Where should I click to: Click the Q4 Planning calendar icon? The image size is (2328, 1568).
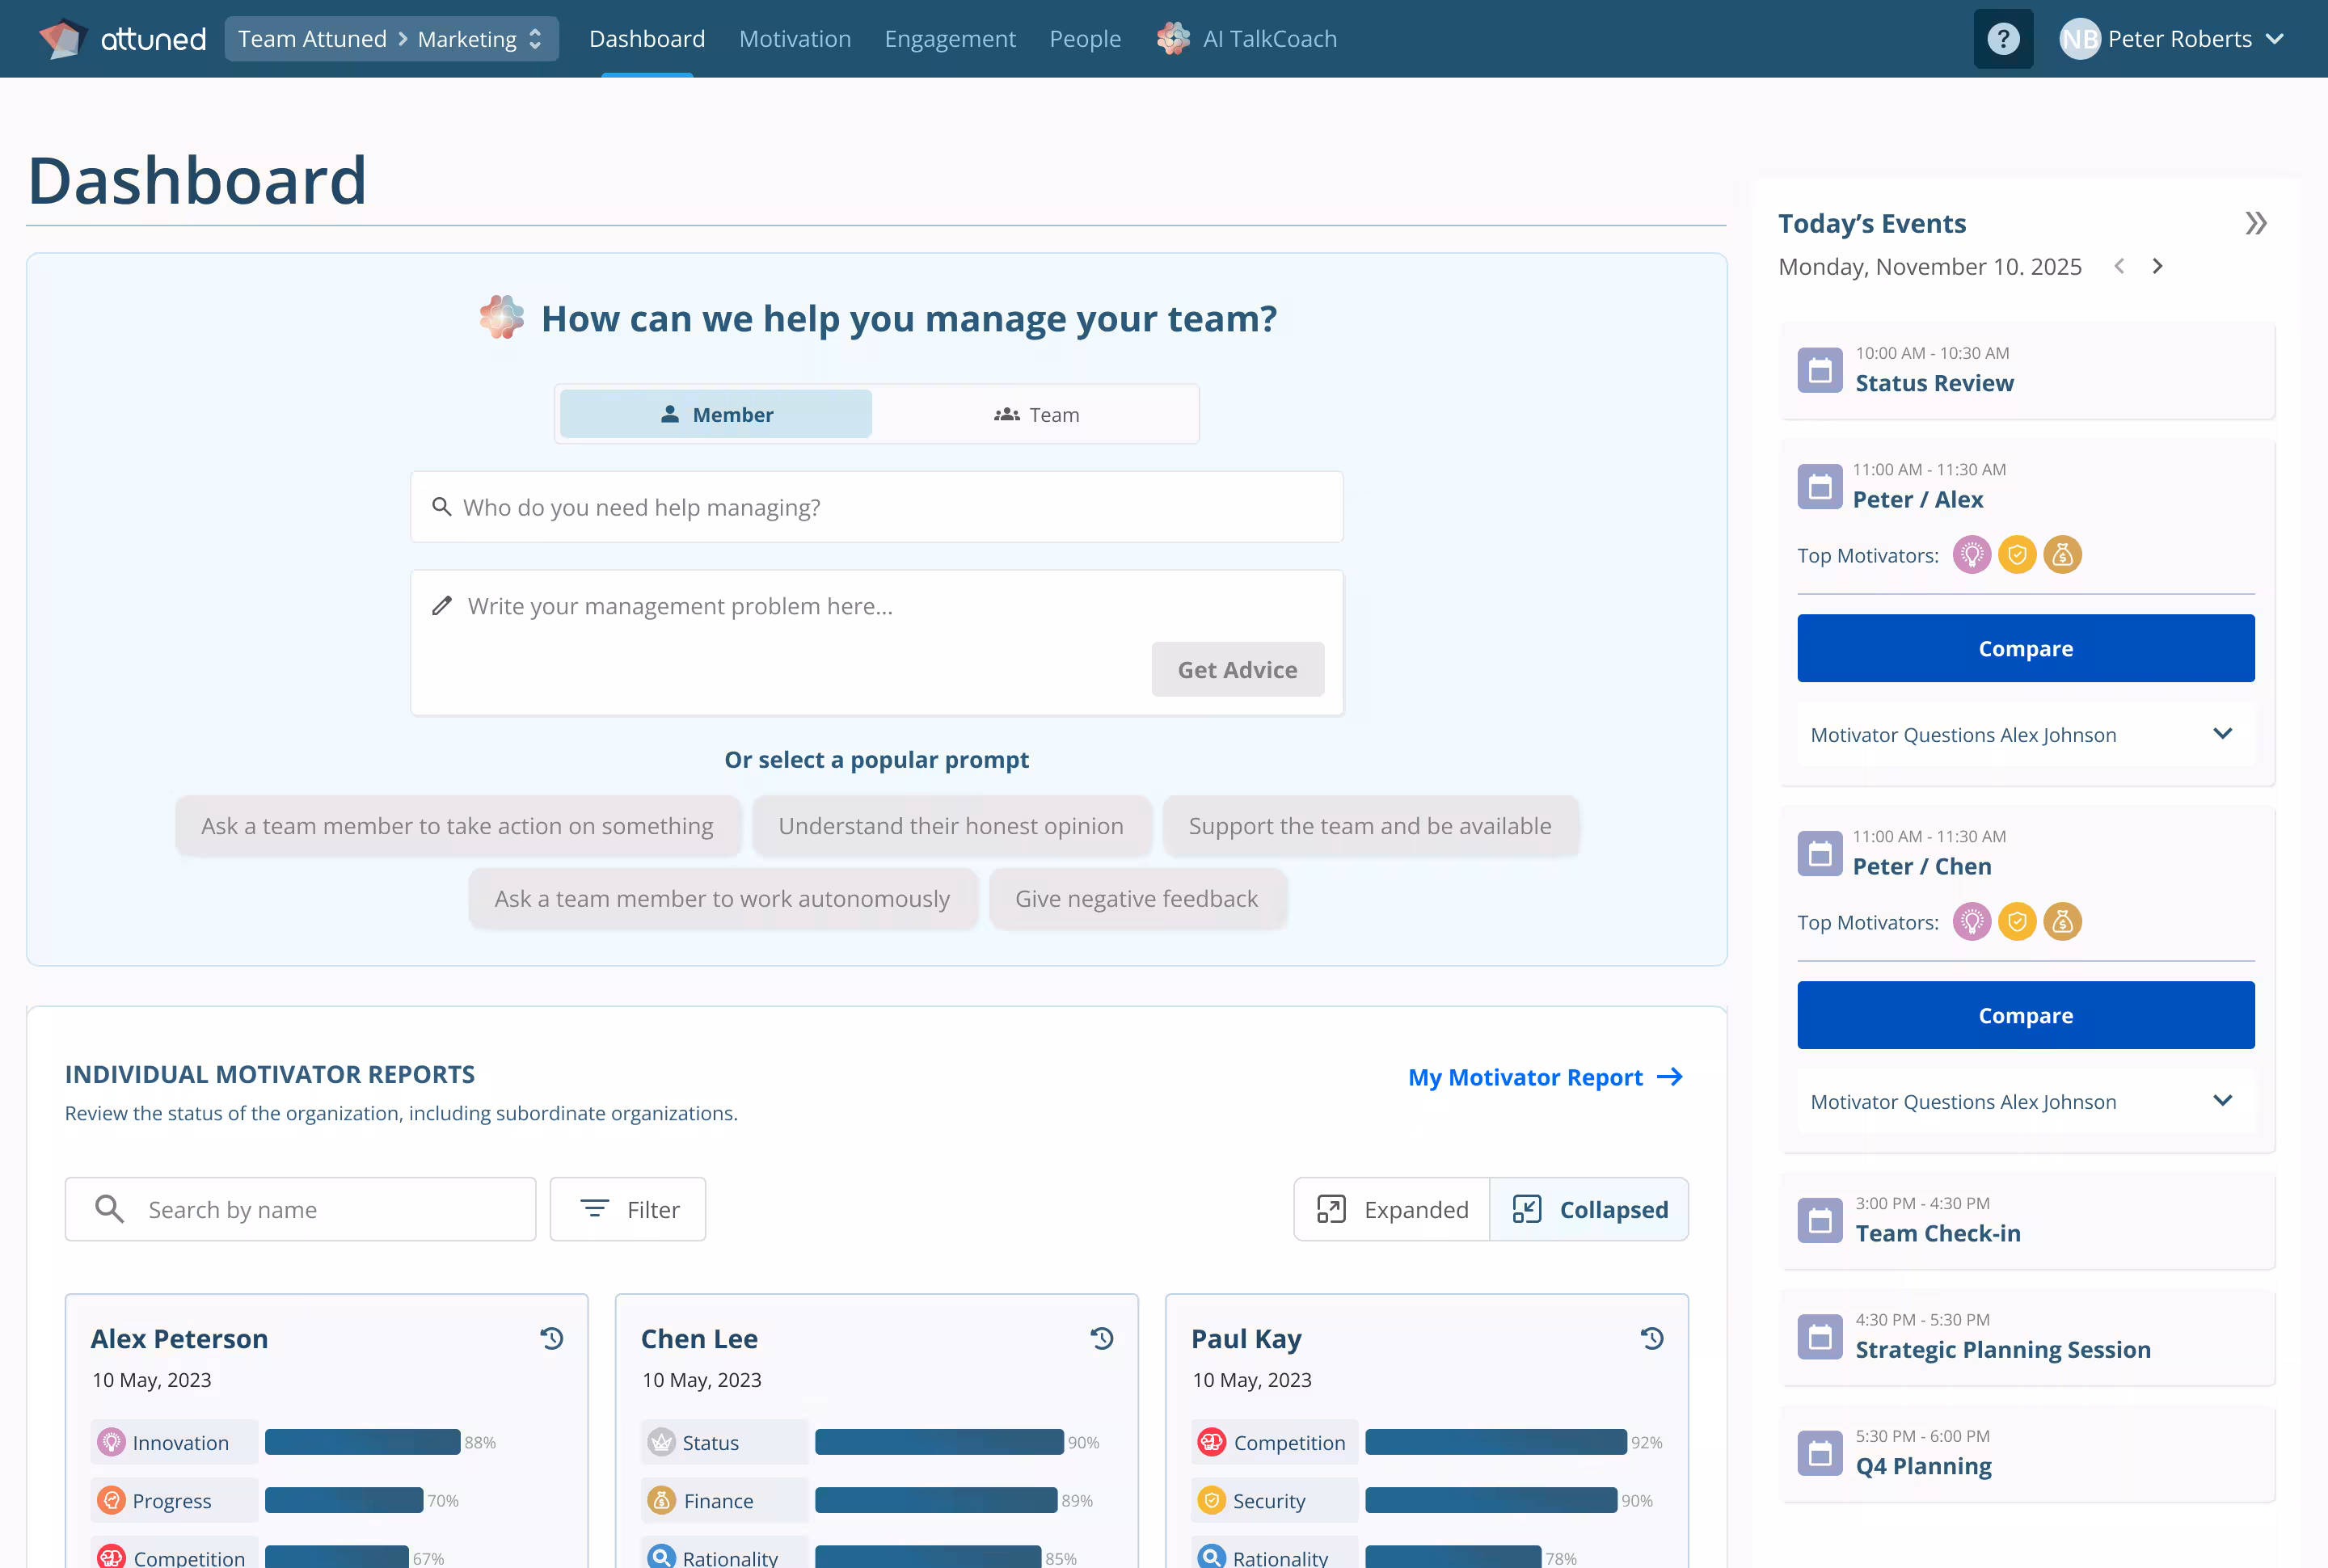(x=1819, y=1453)
